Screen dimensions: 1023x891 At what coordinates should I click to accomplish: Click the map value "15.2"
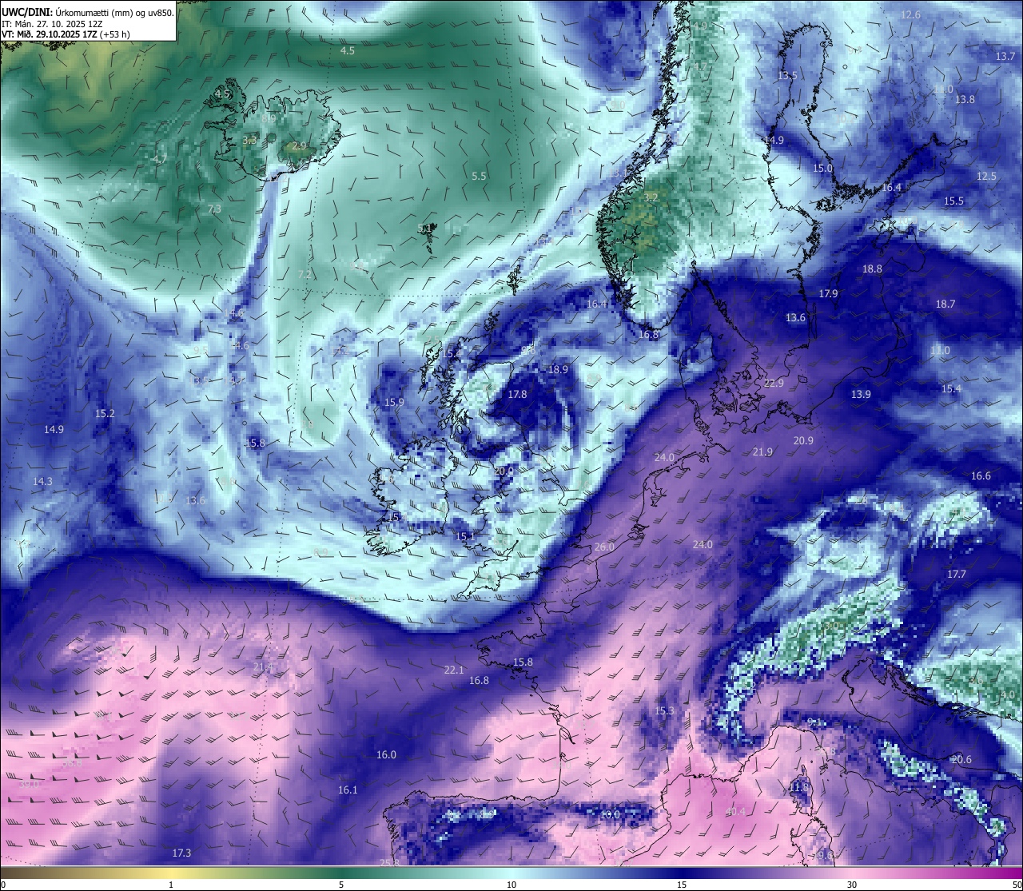tap(105, 413)
